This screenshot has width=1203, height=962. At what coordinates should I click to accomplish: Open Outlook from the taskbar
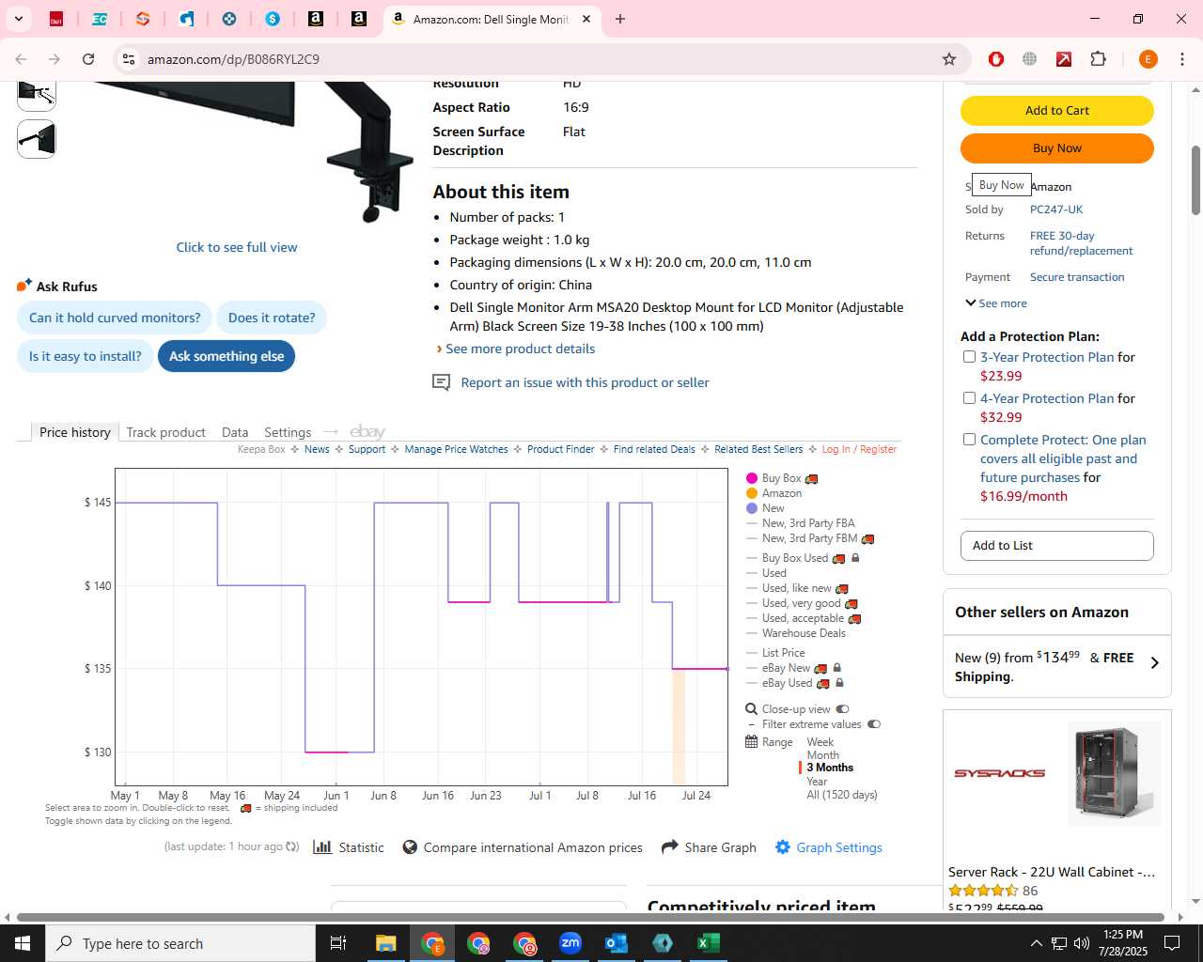(617, 943)
